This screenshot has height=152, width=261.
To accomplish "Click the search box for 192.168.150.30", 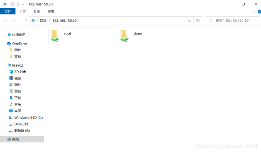I will coord(232,20).
